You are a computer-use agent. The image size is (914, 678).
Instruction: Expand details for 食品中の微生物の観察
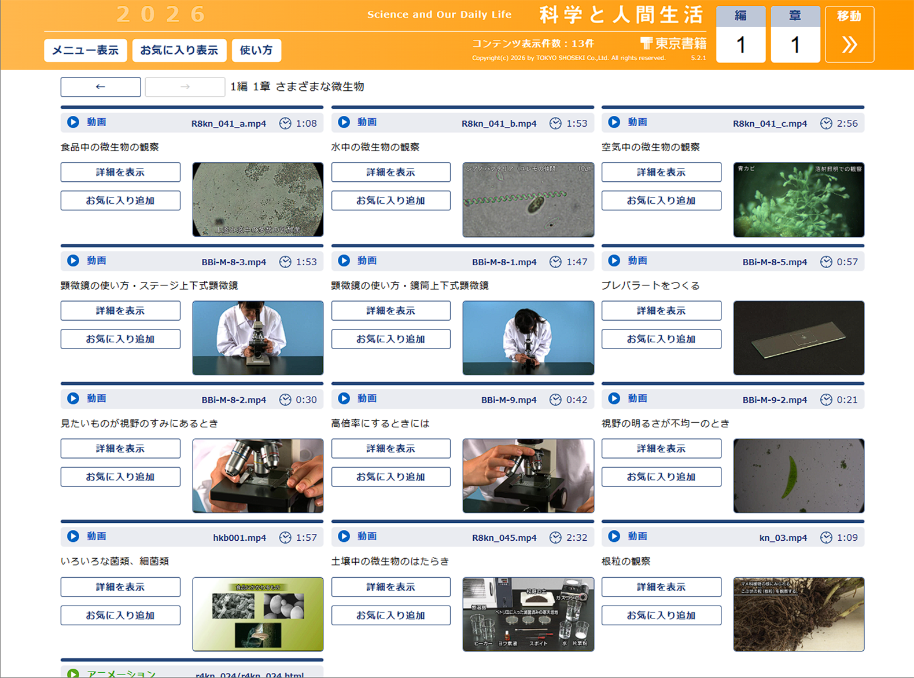(x=120, y=172)
